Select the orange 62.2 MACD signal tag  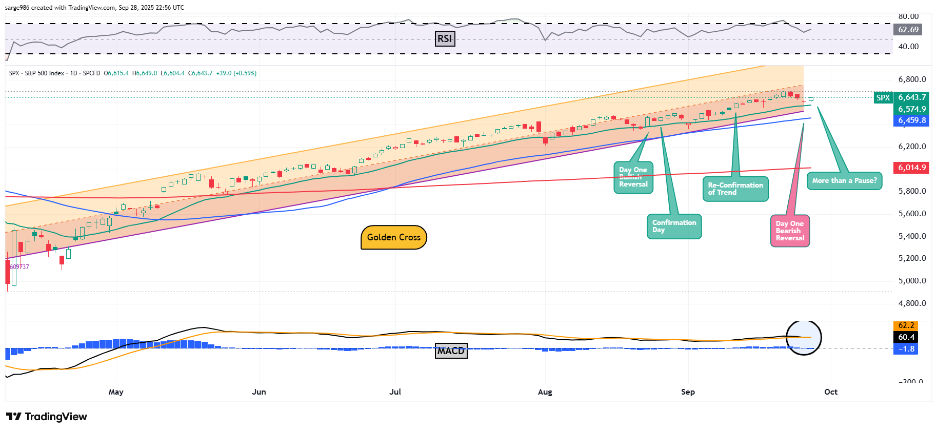tap(906, 325)
